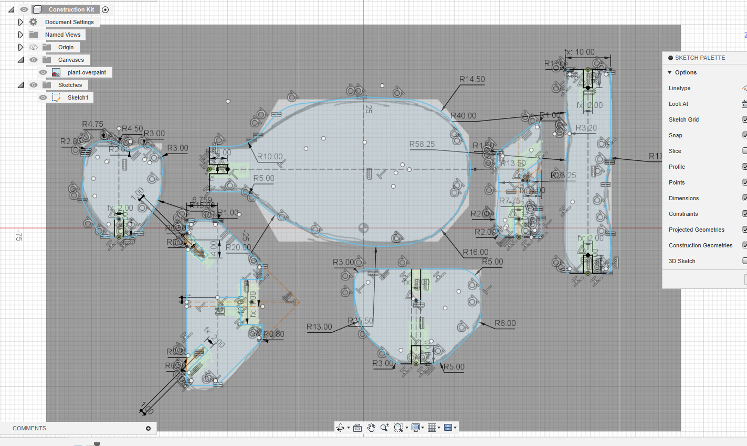Hide the plant-overpaint canvas with eye icon
Screen dimensions: 747x446
pyautogui.click(x=43, y=72)
